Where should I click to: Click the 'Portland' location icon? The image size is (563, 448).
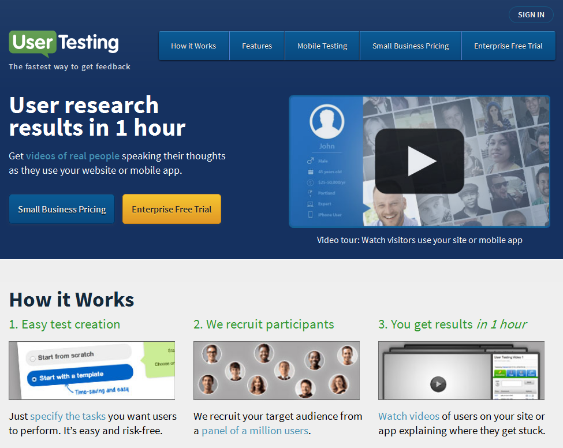tap(310, 193)
